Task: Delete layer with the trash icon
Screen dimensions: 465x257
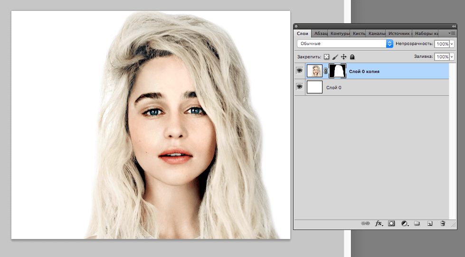Action: [443, 223]
